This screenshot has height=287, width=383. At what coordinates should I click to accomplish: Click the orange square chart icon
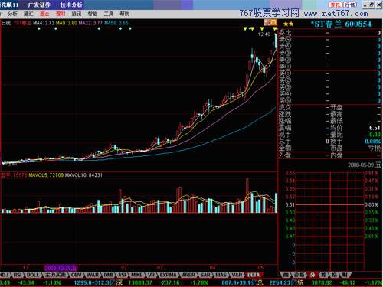[273, 22]
